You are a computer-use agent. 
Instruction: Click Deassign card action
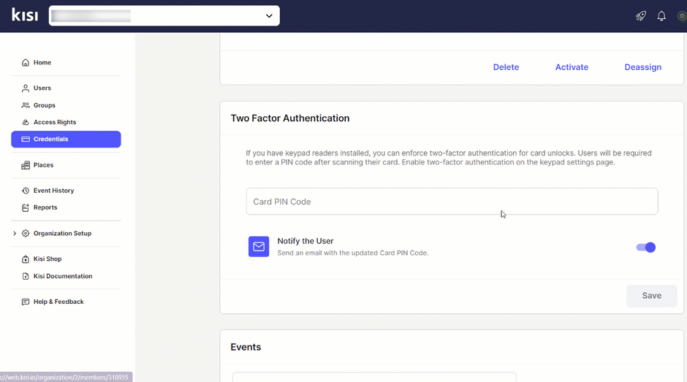pyautogui.click(x=642, y=67)
